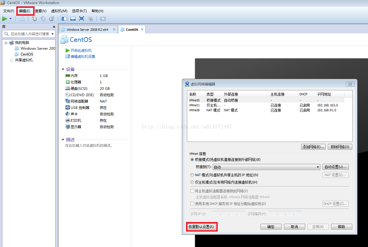Click the CentOS VM title icon
Viewport: 368px width, 247px height.
(64, 40)
